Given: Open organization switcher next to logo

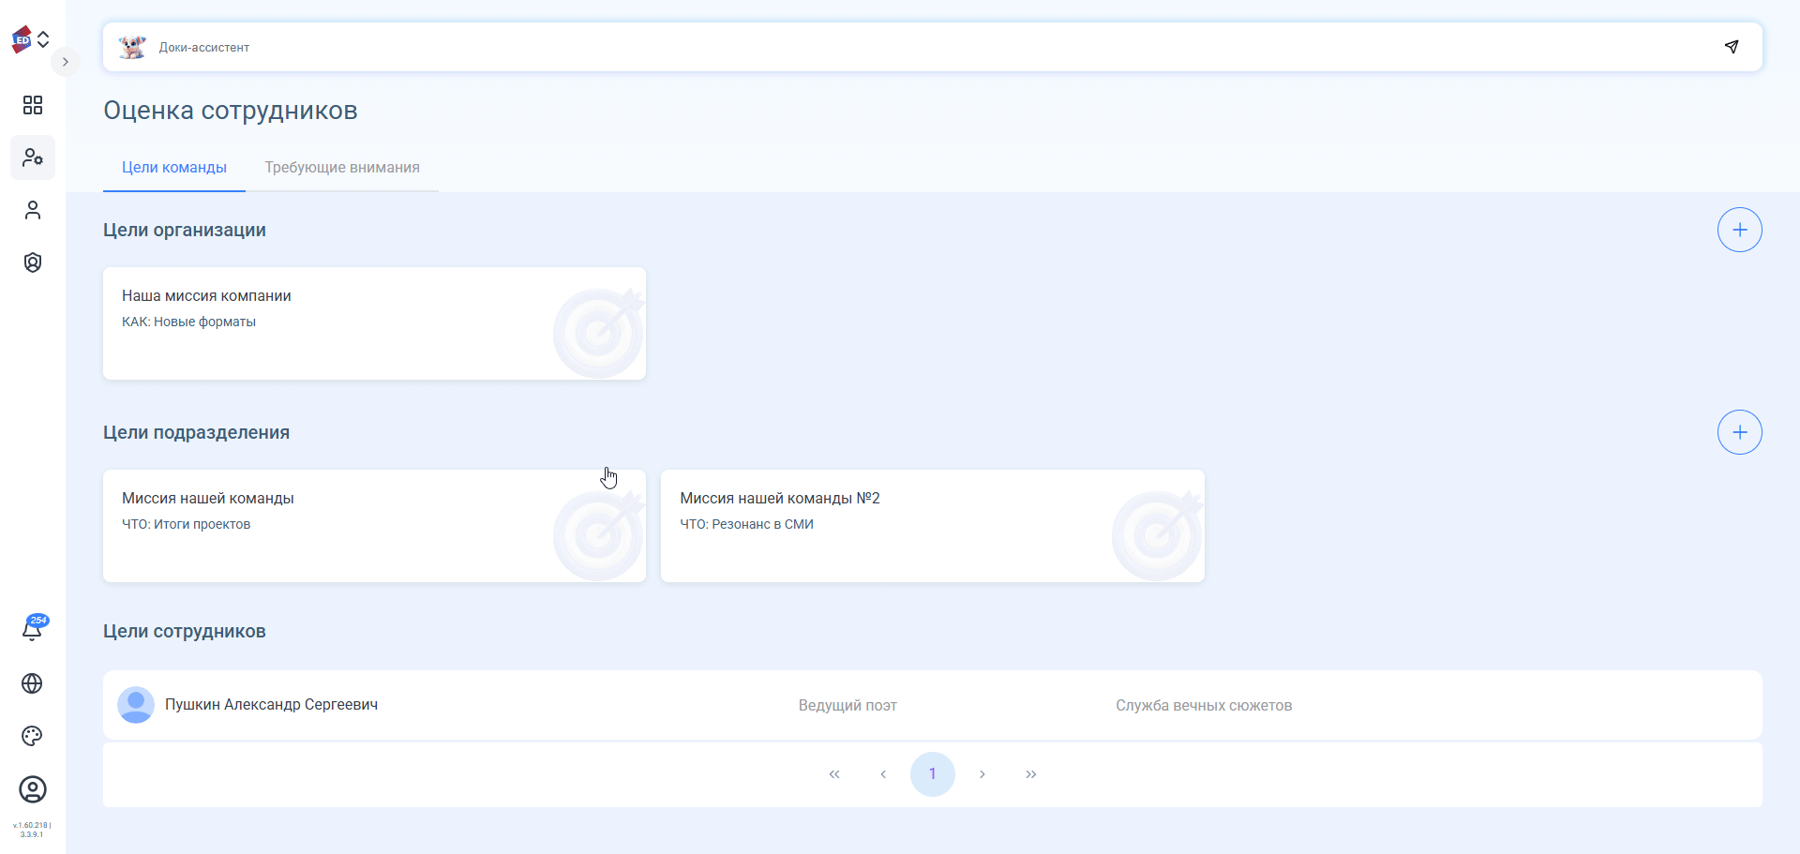Looking at the screenshot, I should point(43,39).
